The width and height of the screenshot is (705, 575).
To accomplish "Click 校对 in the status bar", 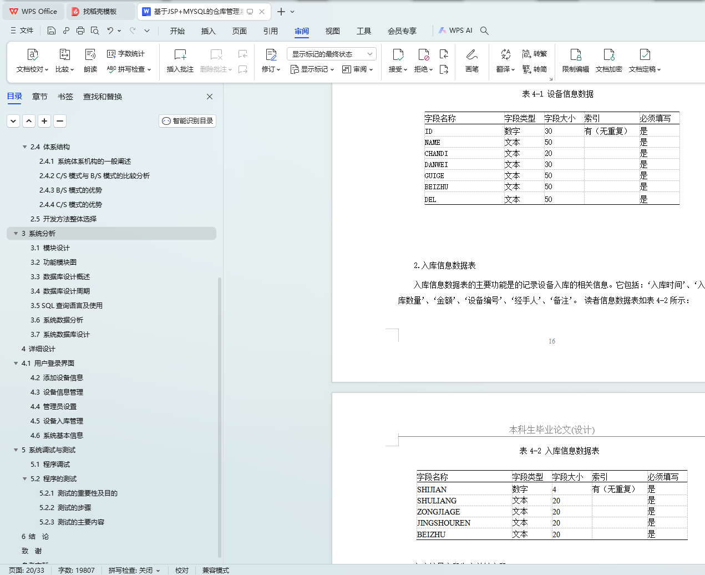I will tap(182, 570).
